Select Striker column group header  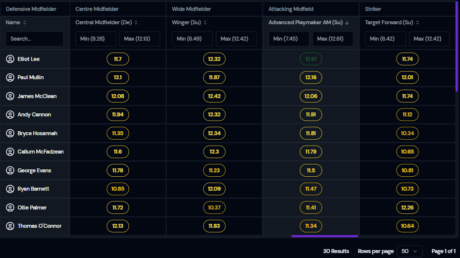click(x=373, y=9)
